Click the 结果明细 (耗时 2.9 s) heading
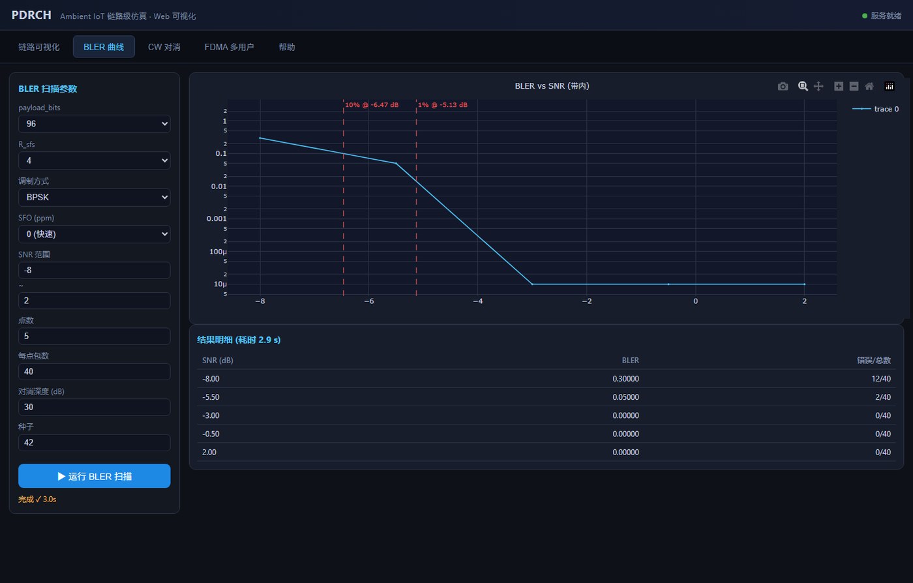This screenshot has height=583, width=913. [239, 340]
